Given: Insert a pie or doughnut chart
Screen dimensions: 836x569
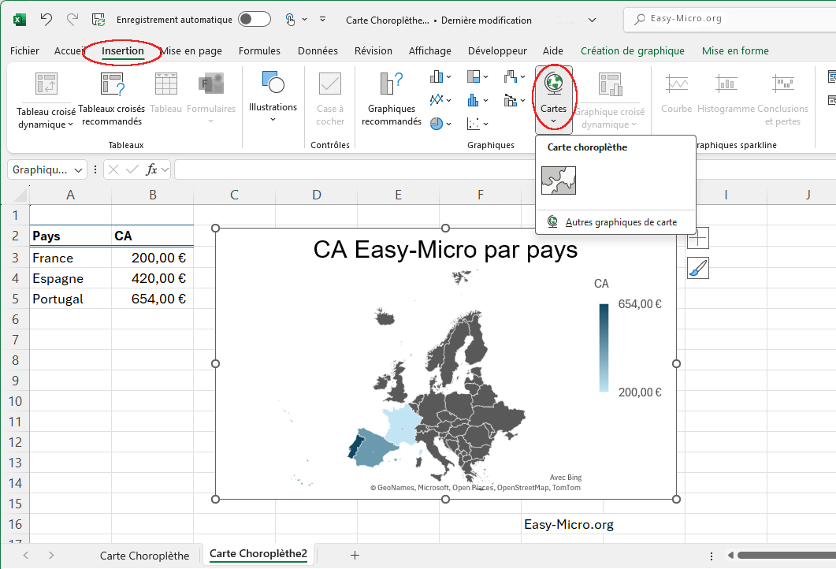Looking at the screenshot, I should tap(440, 124).
